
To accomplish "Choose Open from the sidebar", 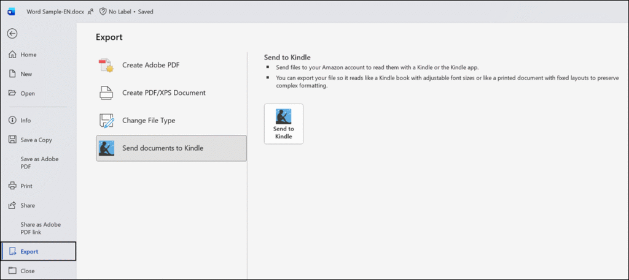I will (38, 93).
